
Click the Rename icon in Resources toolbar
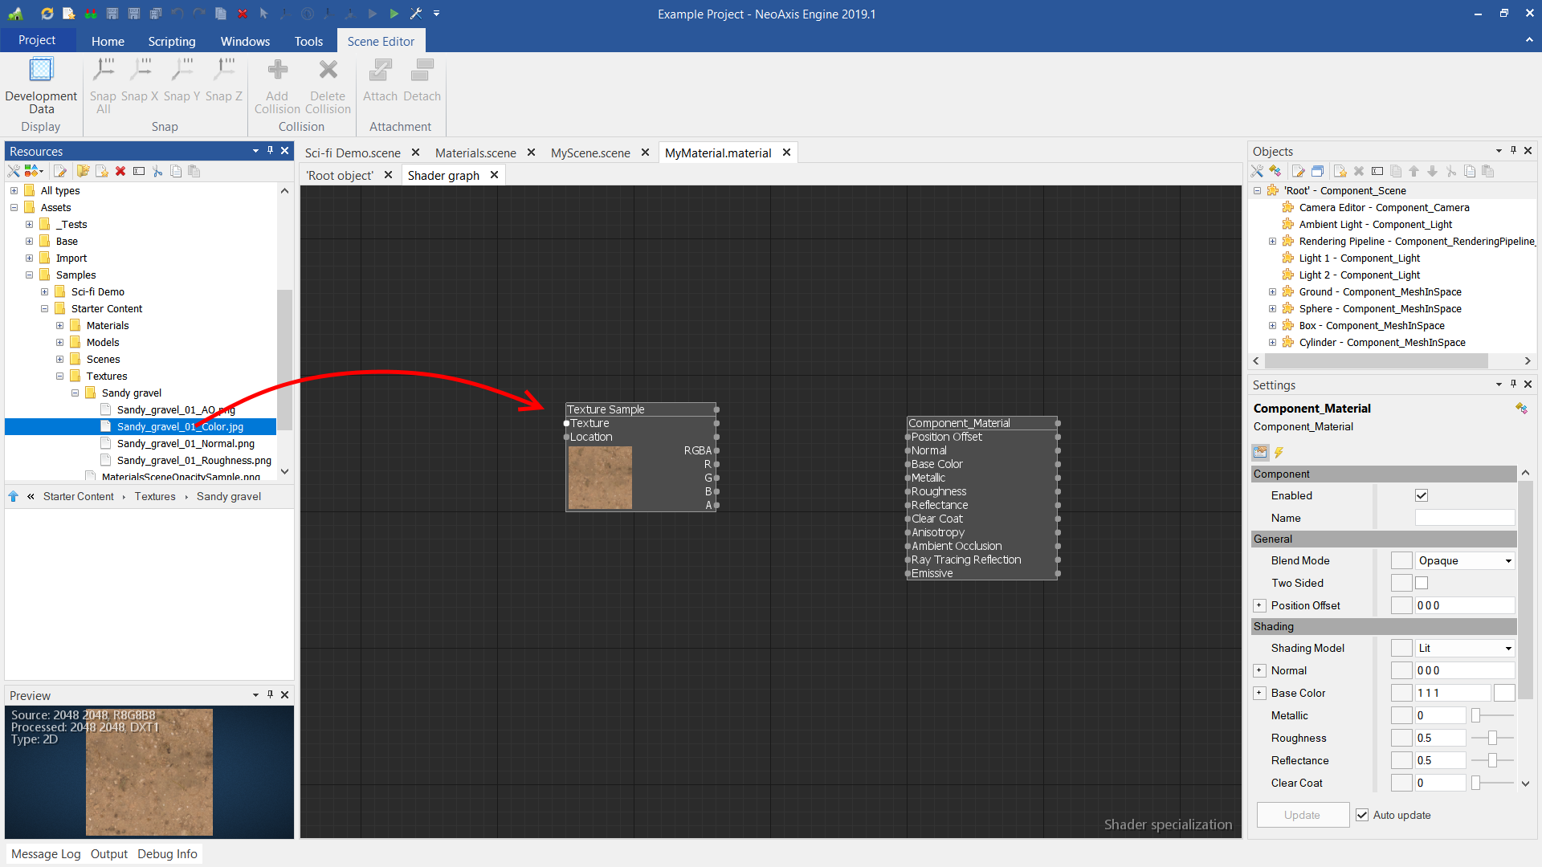[139, 171]
